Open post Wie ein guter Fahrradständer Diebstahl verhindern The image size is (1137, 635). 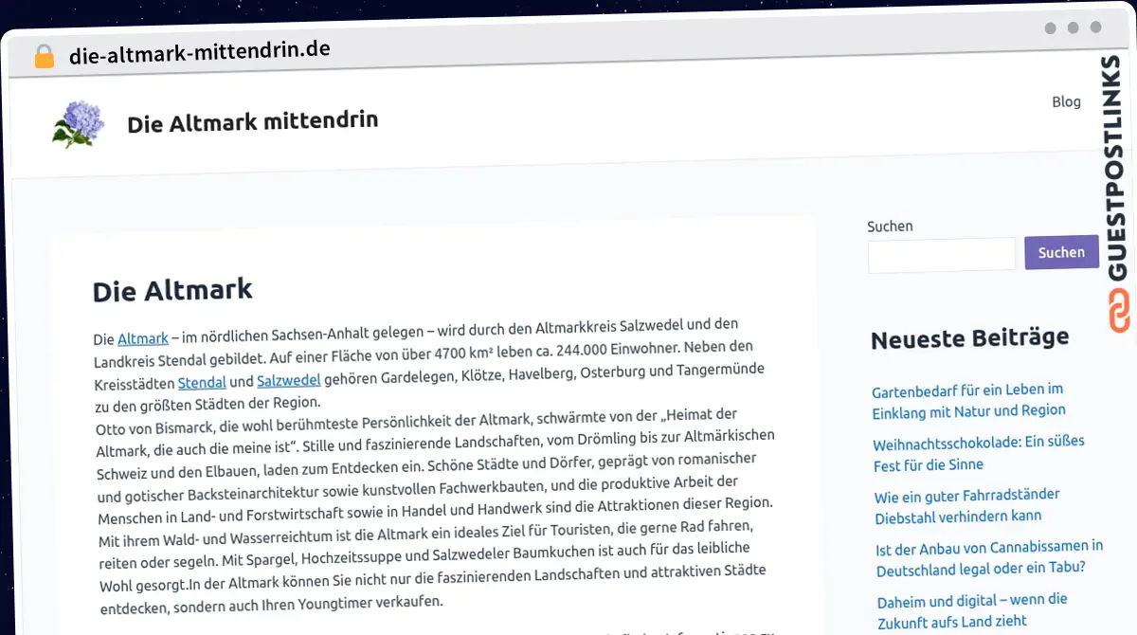click(x=966, y=506)
